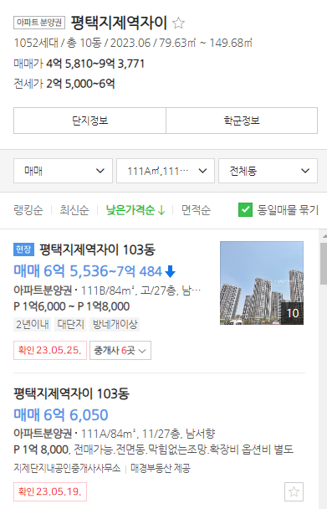
Task: Click 매매가 4억 5,810~9억 3,771 text
Action: pos(79,64)
